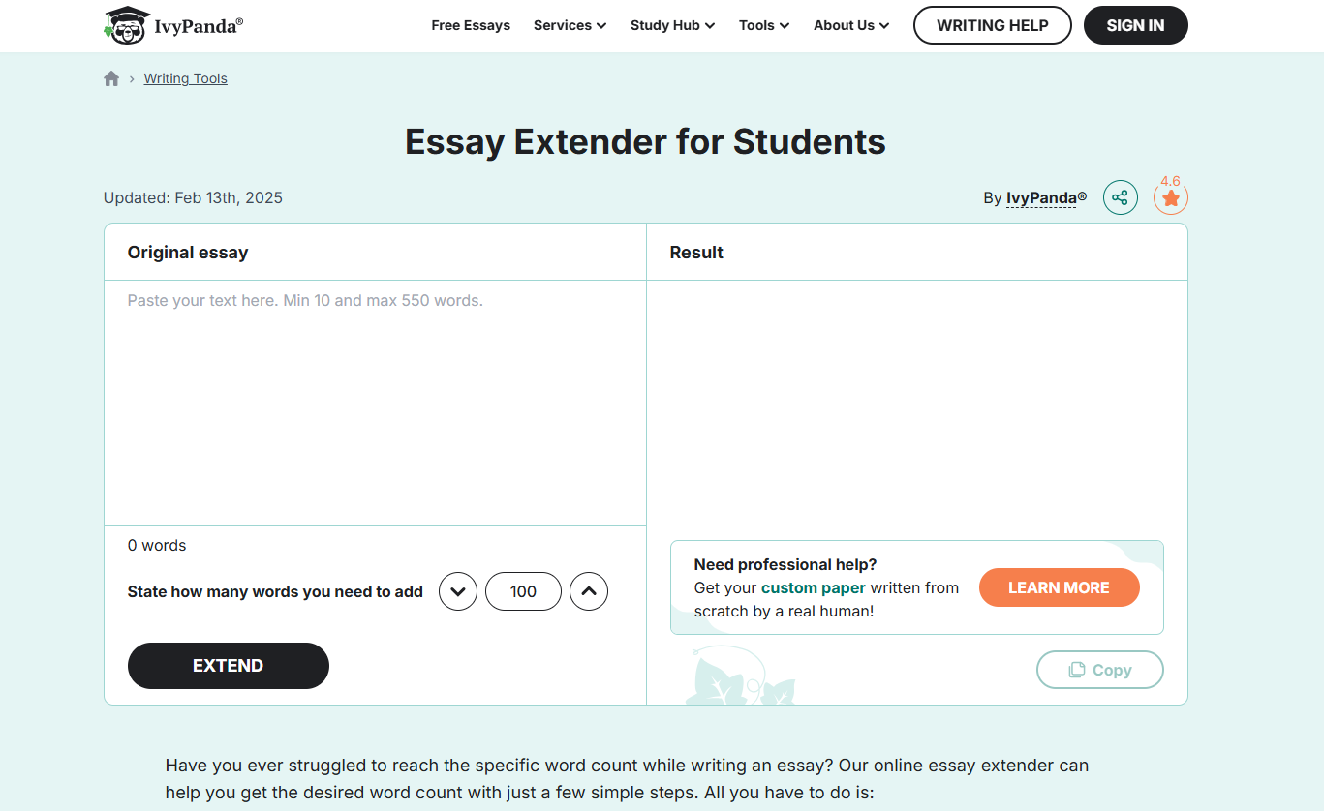
Task: Click the LEARN MORE button
Action: [1060, 587]
